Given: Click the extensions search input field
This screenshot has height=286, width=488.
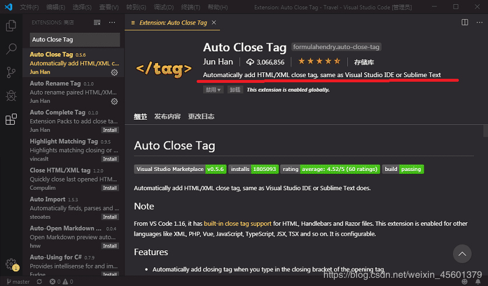Looking at the screenshot, I should [x=75, y=40].
